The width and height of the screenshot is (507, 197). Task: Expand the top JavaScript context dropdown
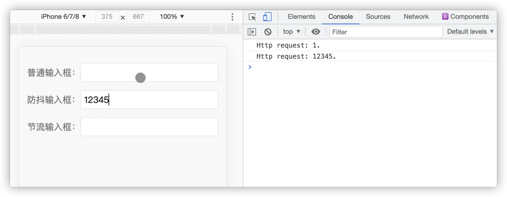coord(291,32)
